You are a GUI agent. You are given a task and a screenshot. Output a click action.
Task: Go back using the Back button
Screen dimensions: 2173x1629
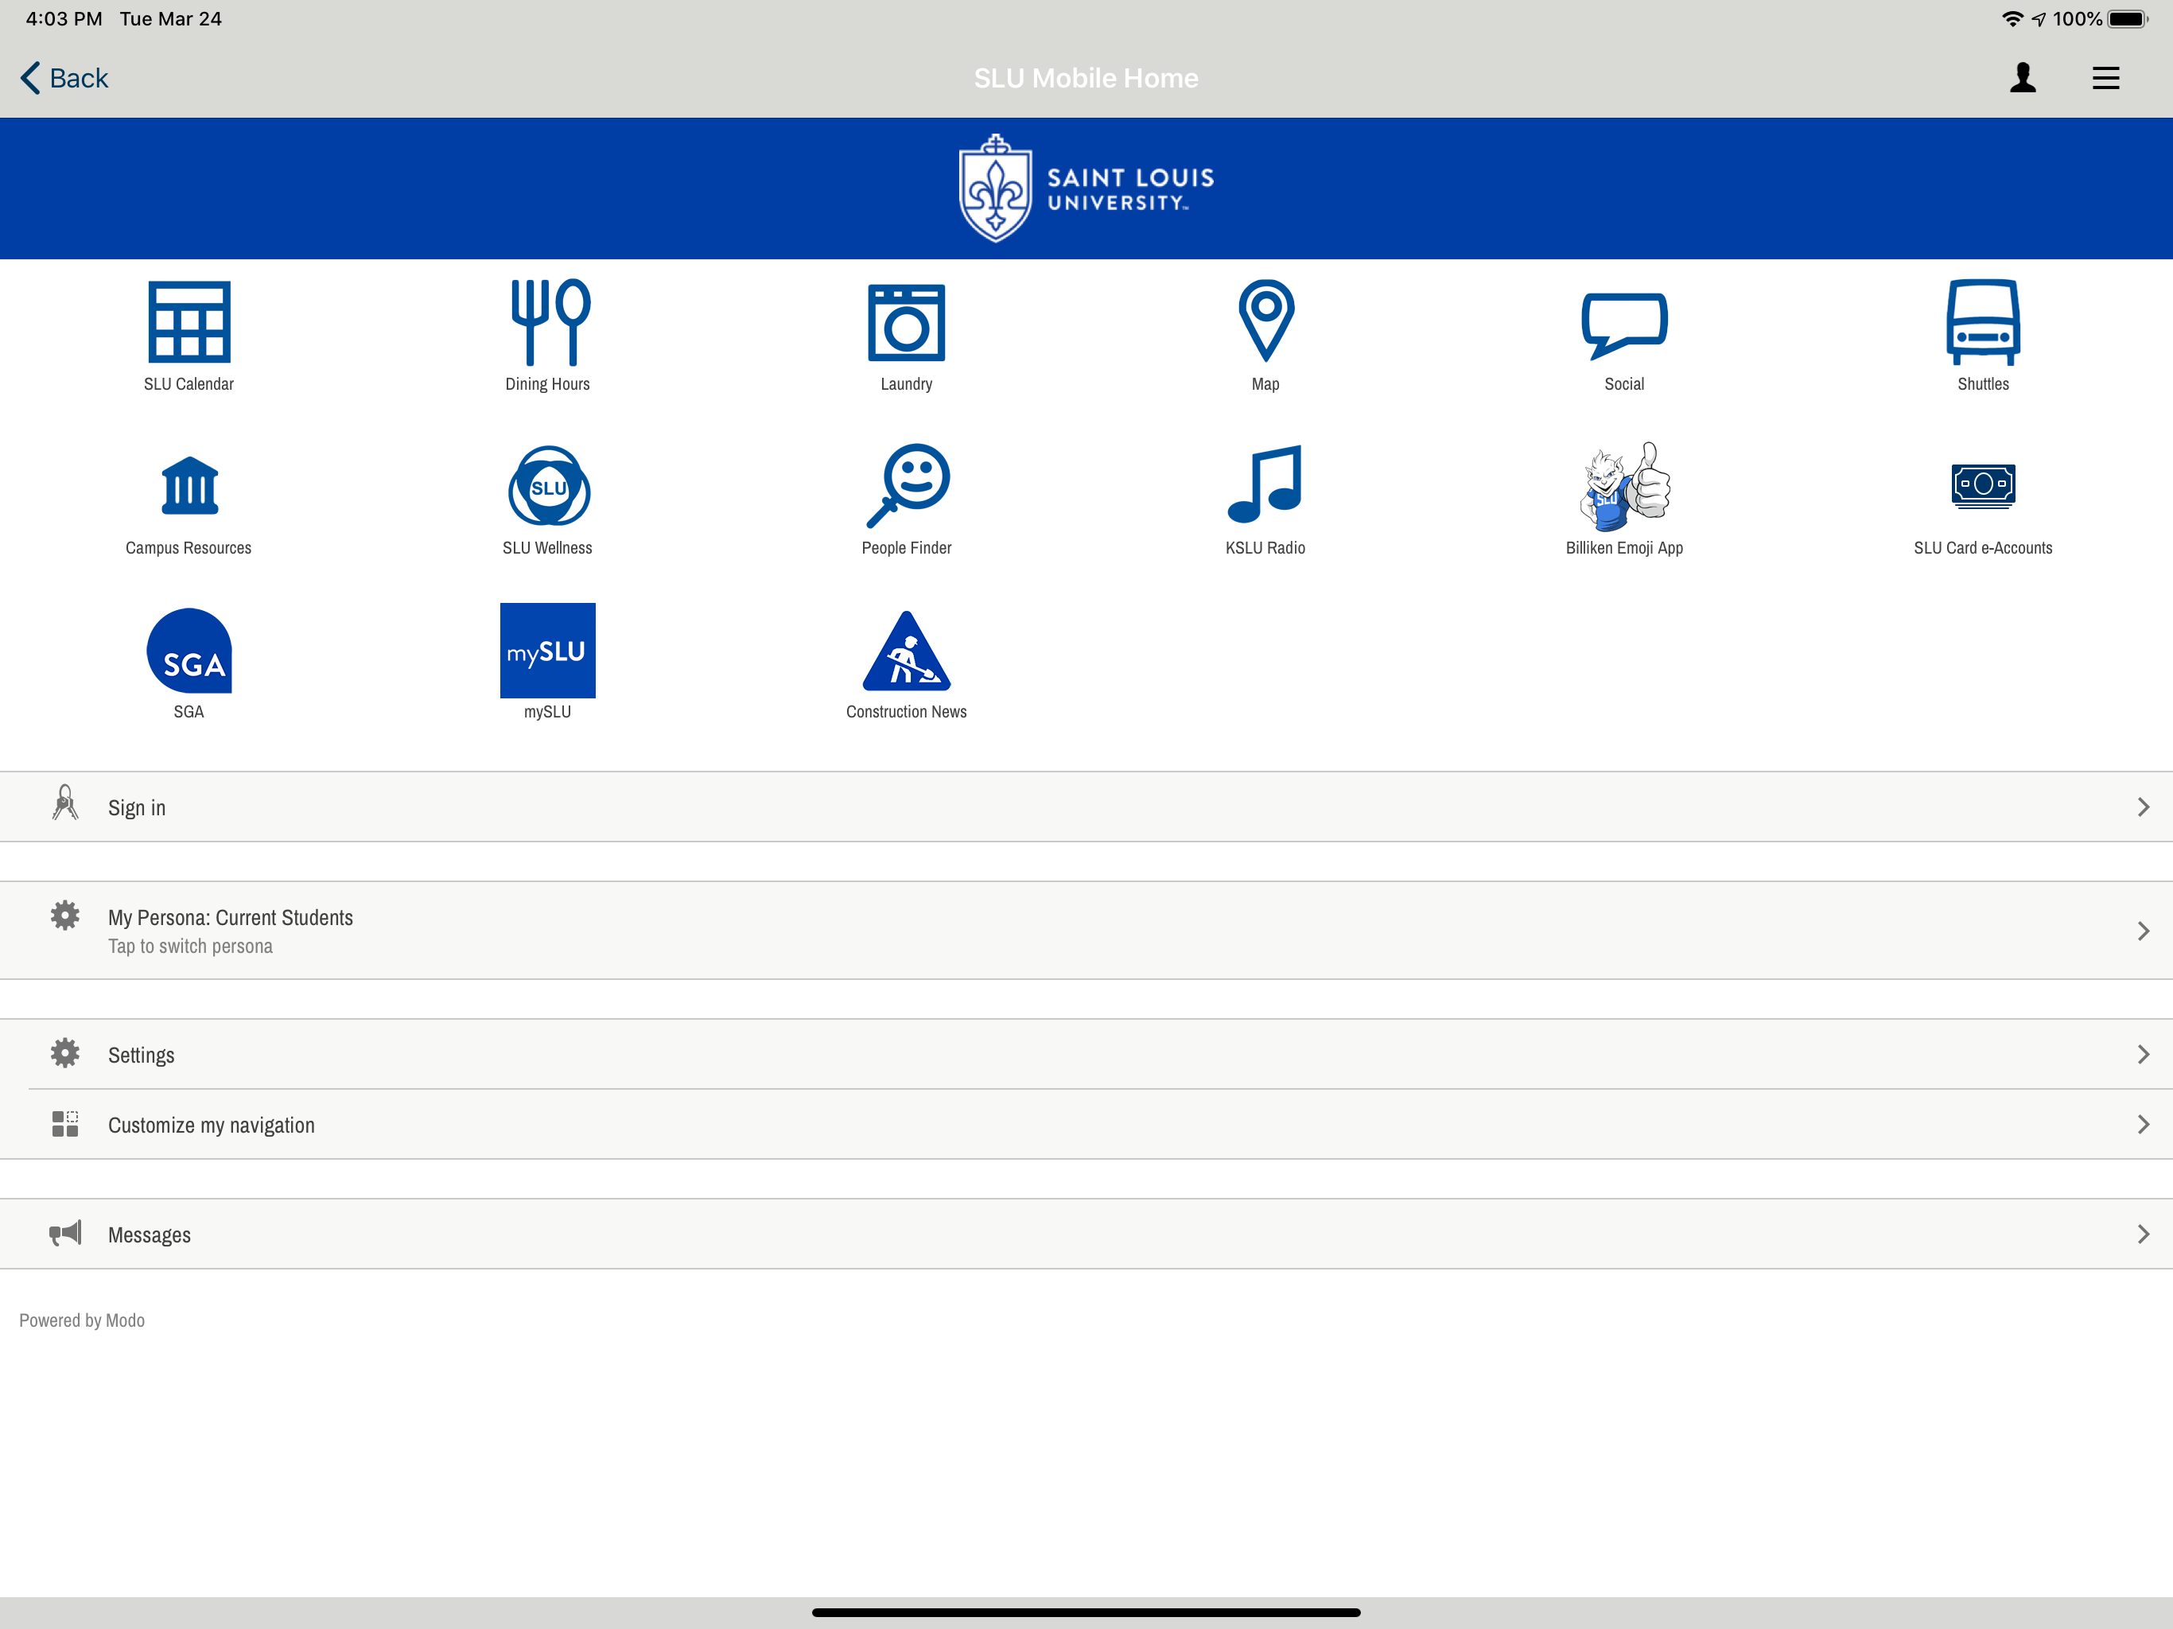65,78
